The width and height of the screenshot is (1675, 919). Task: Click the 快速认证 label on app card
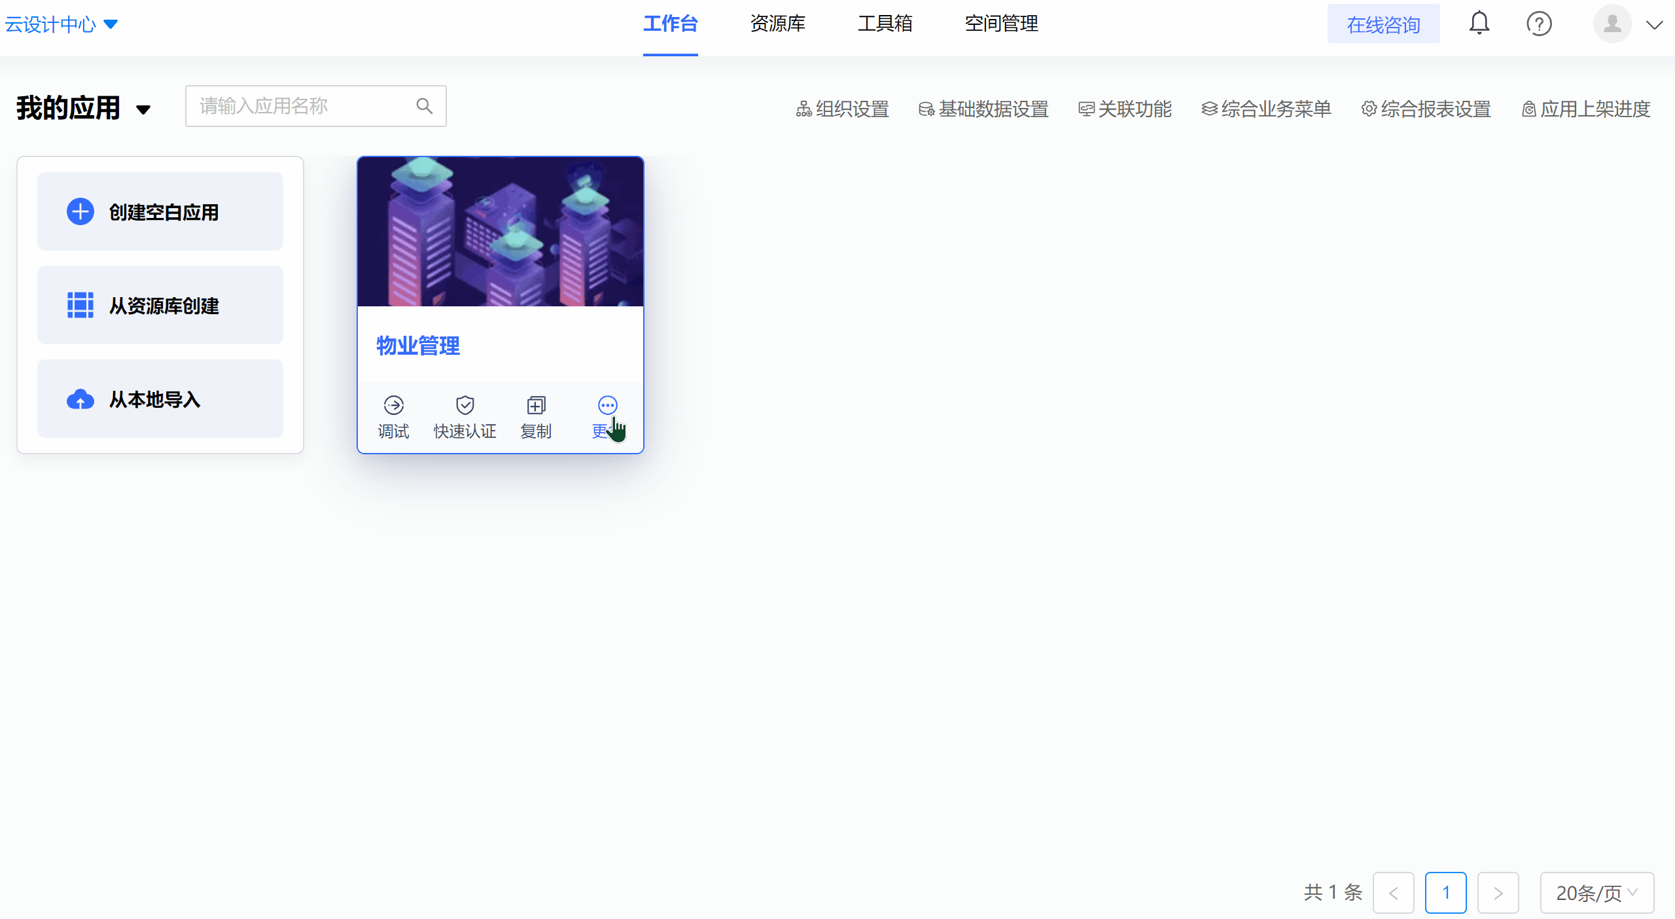465,431
